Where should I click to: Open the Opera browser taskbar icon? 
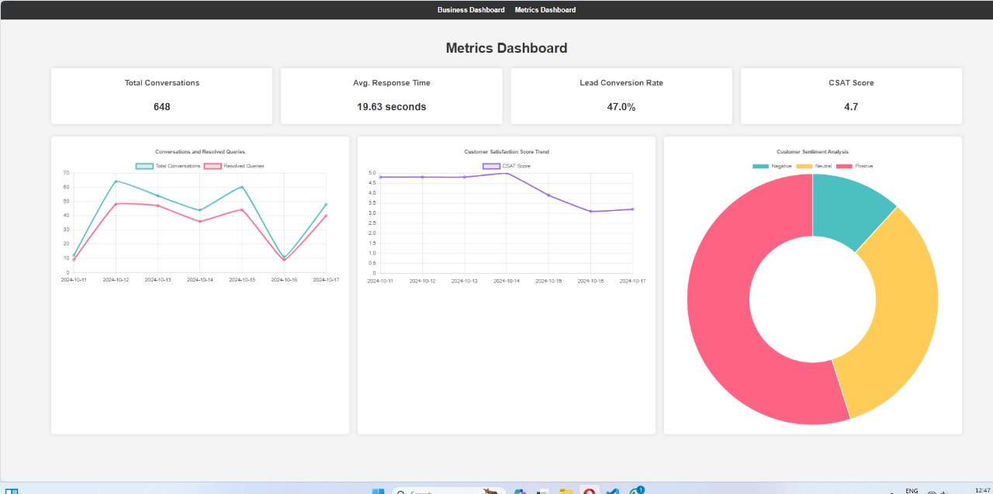(x=590, y=491)
